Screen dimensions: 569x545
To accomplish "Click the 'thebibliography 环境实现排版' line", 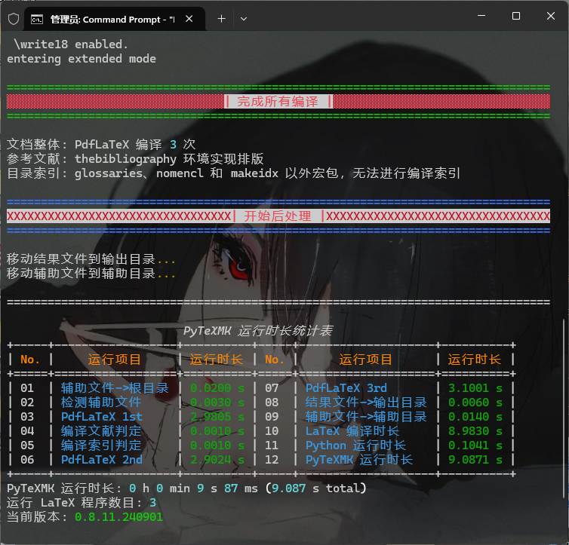I will coord(169,159).
